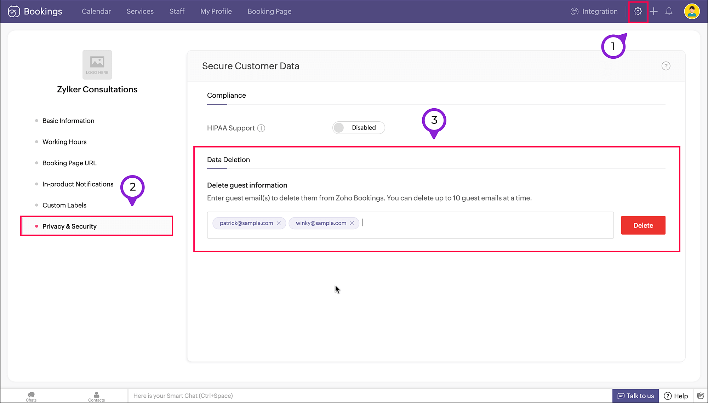Enable the HIPAA Support toggle
Image resolution: width=708 pixels, height=403 pixels.
point(358,128)
